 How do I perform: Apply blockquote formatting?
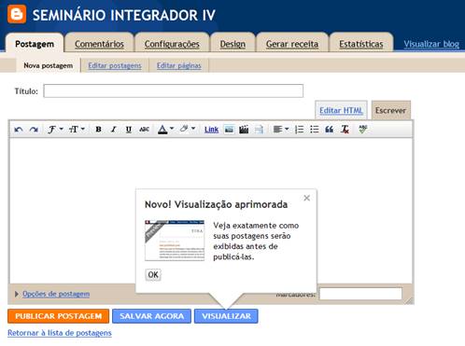coord(330,130)
